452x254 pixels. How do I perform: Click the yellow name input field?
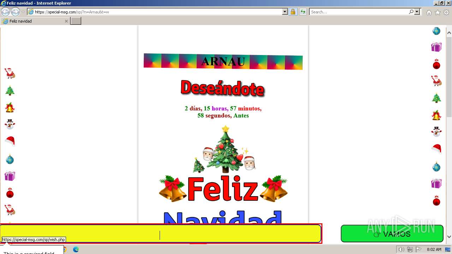[161, 234]
